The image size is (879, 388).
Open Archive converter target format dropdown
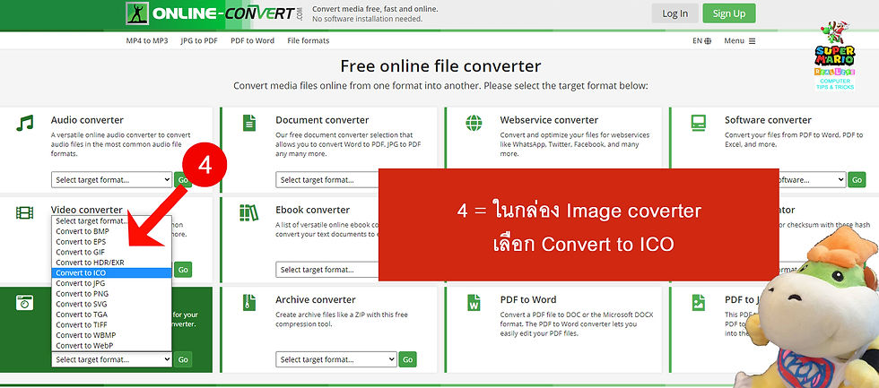point(336,359)
